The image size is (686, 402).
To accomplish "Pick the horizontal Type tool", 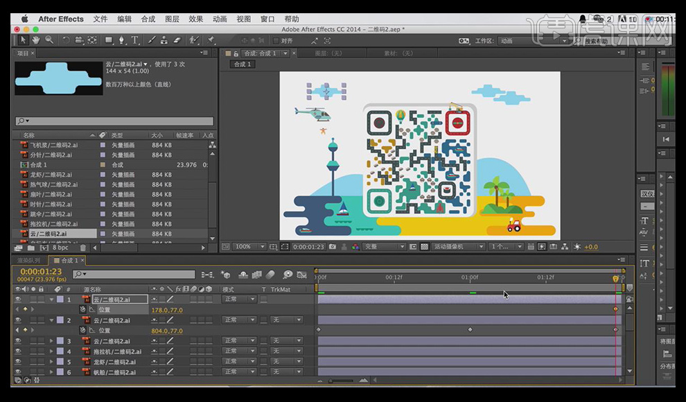I will tap(134, 40).
